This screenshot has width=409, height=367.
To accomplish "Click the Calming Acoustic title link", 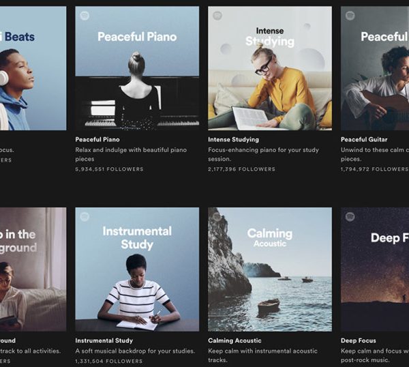I will pyautogui.click(x=234, y=340).
